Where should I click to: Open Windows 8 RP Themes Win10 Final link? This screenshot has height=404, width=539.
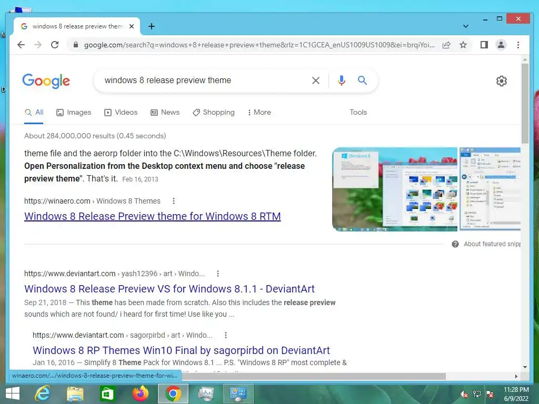pyautogui.click(x=181, y=350)
